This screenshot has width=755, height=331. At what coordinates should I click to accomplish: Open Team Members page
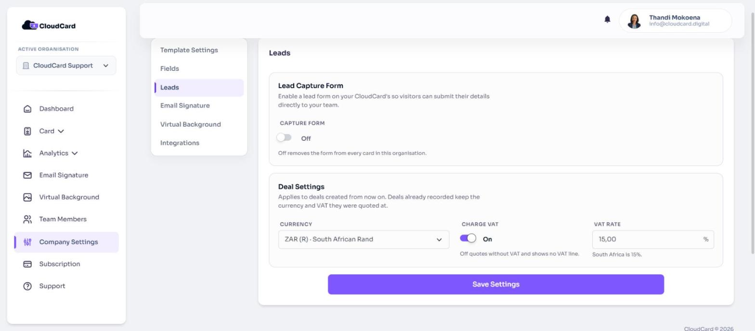(x=66, y=219)
